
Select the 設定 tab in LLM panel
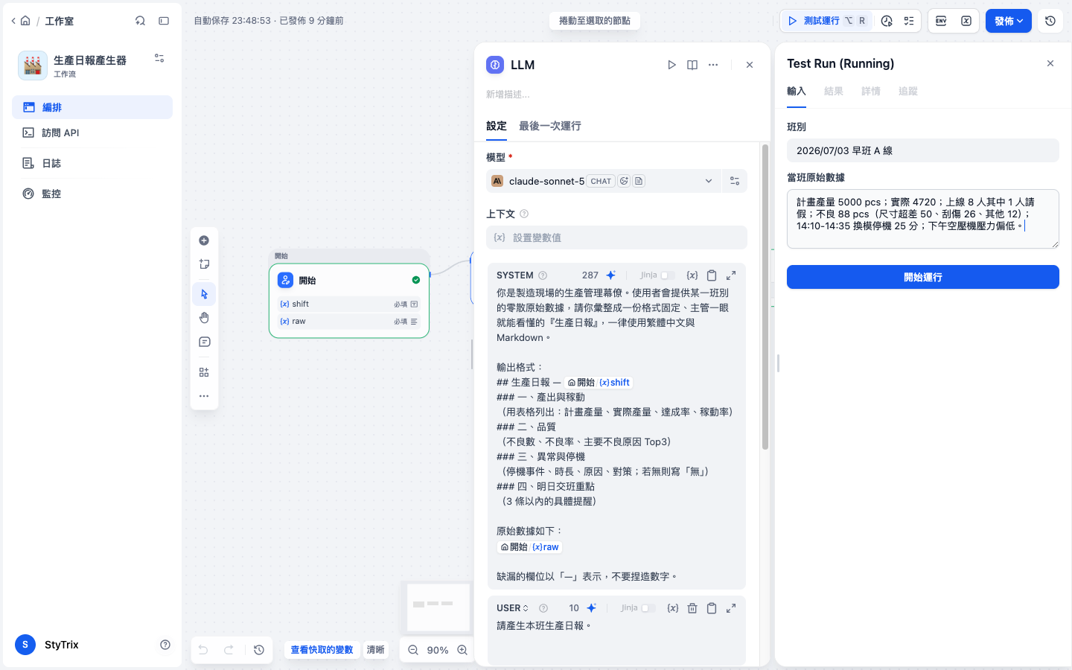497,127
